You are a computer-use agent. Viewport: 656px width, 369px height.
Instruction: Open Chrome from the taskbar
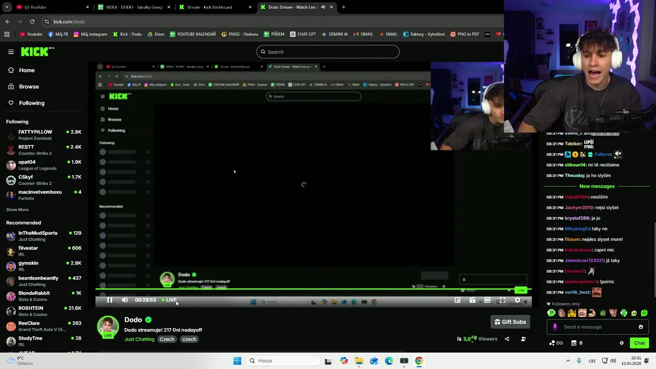click(x=419, y=361)
